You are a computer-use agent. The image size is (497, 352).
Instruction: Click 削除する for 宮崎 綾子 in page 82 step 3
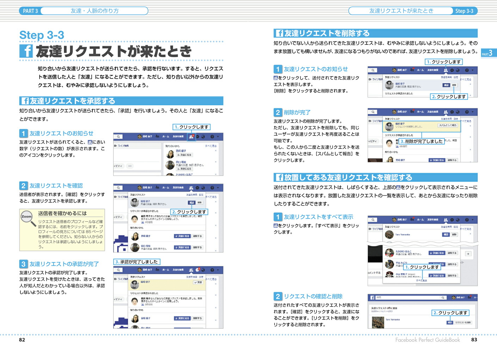tap(197, 318)
